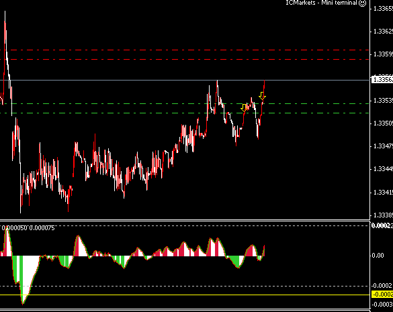The height and width of the screenshot is (312, 393).
Task: Click the highlighted current price label 1.3356
Action: pyautogui.click(x=382, y=79)
